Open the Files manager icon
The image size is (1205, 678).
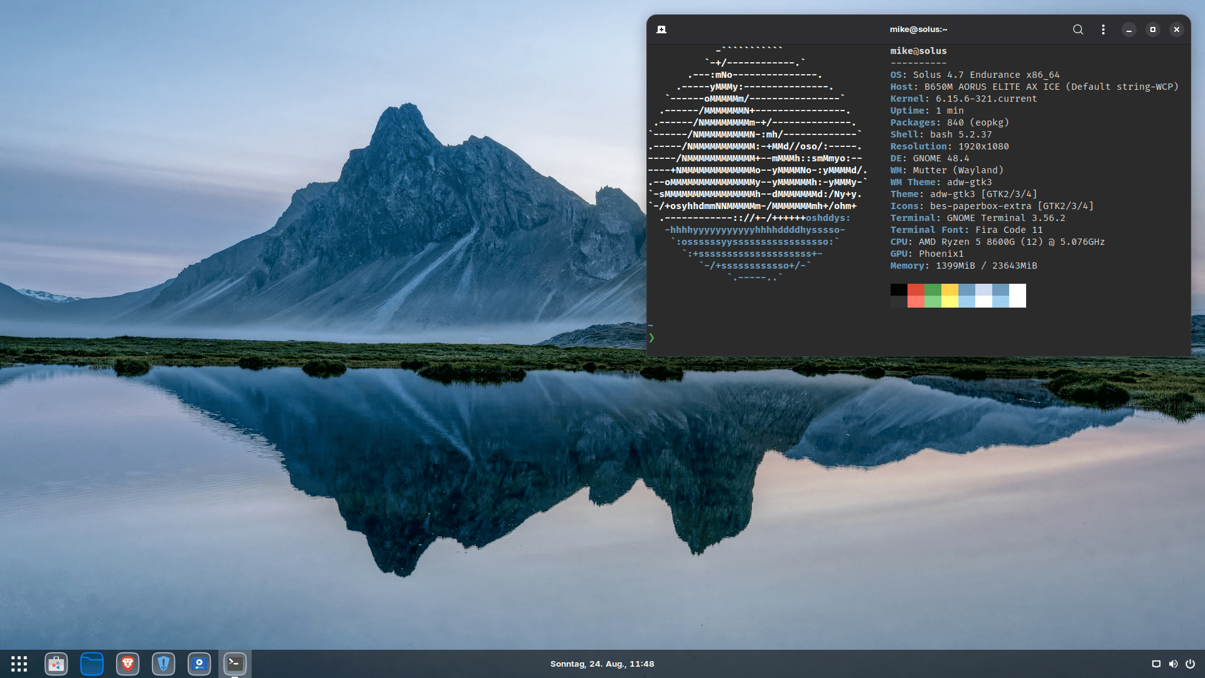pos(92,664)
